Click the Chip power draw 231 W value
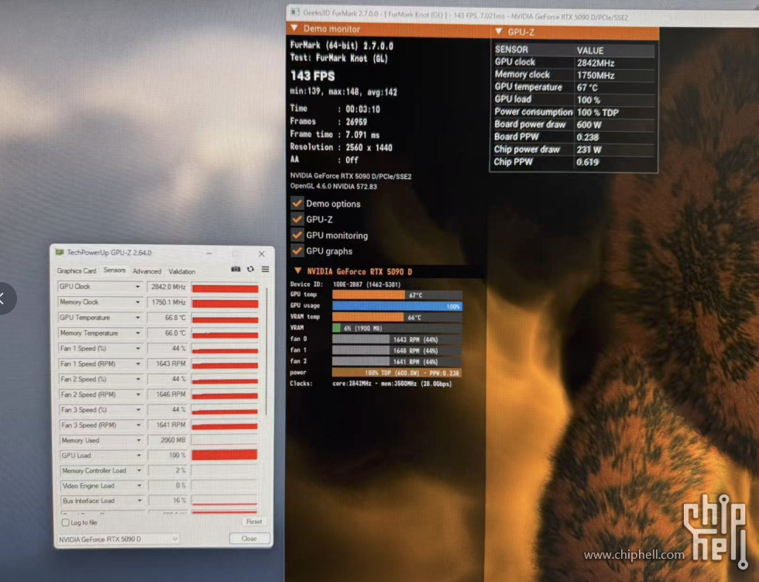Screen dimensions: 759x582 [589, 150]
